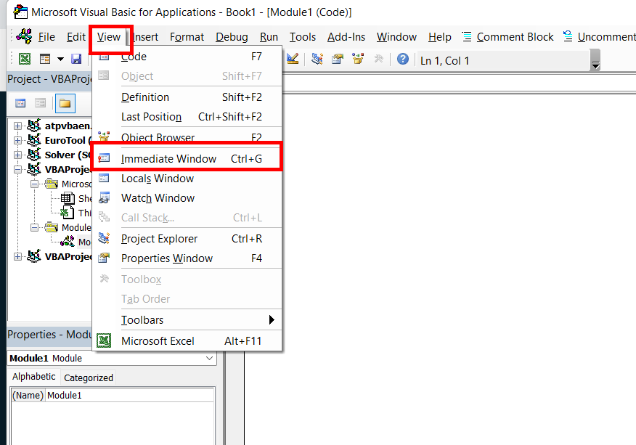Click the View Object icon in Project panel
The image size is (636, 445).
click(40, 102)
